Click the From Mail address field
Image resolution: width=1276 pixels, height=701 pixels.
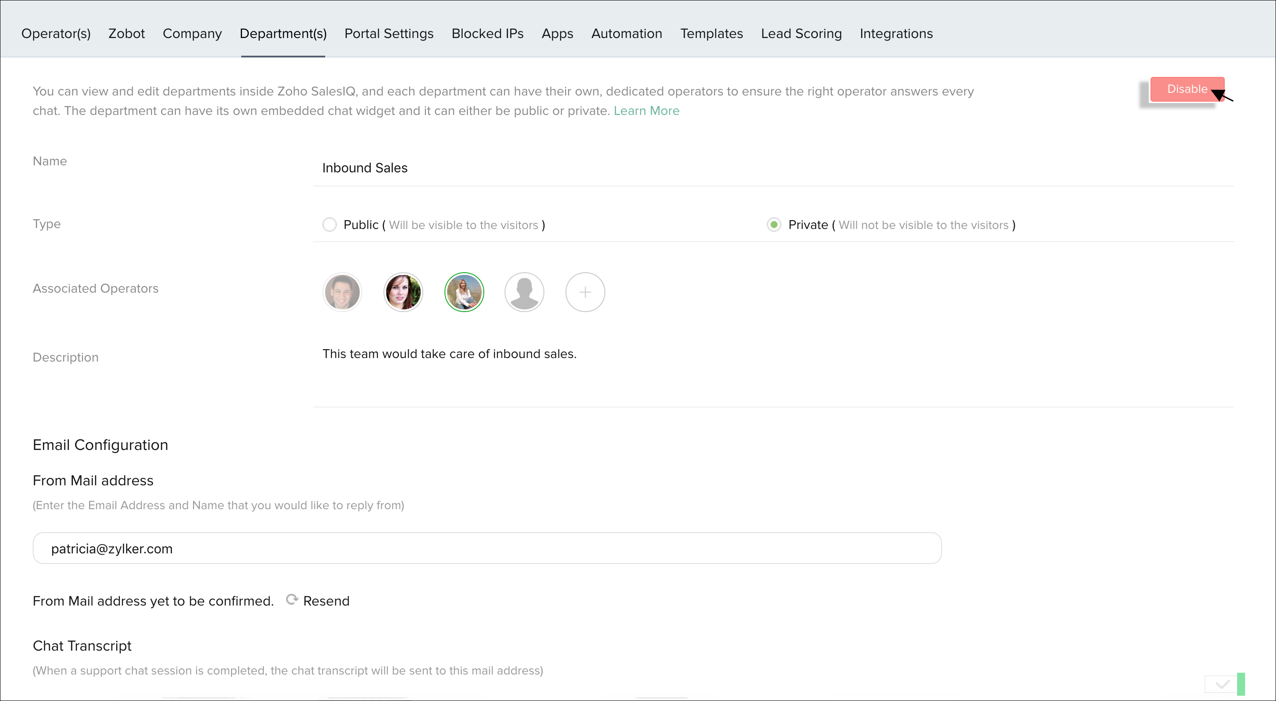coord(486,549)
